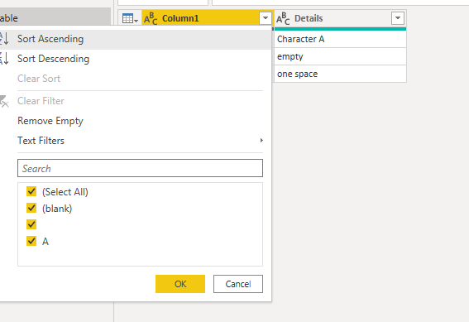Select the Column1 column header
Viewport: 469px width, 322px height.
click(x=208, y=18)
